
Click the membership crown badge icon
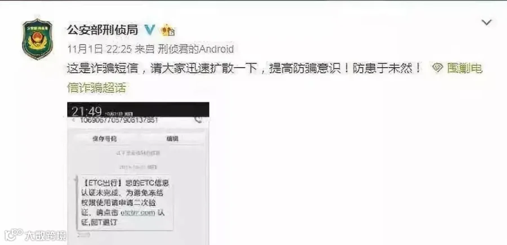(x=168, y=30)
